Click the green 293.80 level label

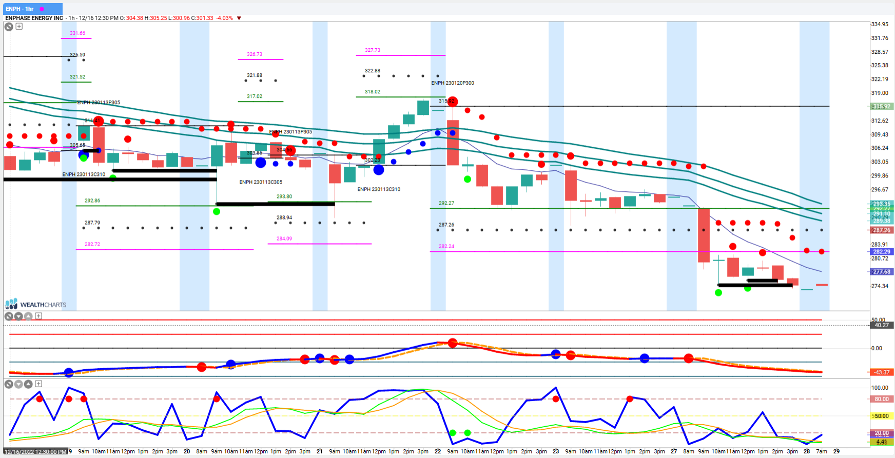[284, 196]
